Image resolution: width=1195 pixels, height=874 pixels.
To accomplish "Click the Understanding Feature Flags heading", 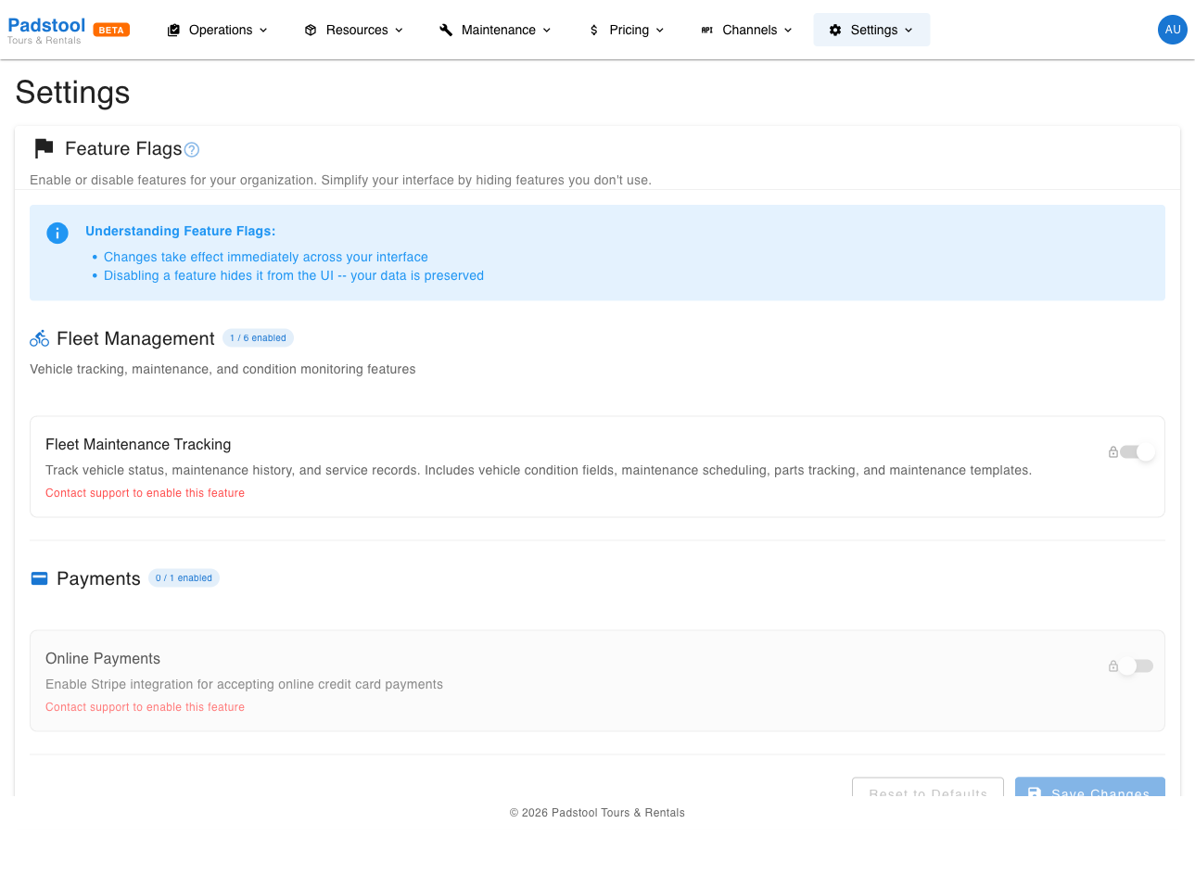I will (181, 231).
